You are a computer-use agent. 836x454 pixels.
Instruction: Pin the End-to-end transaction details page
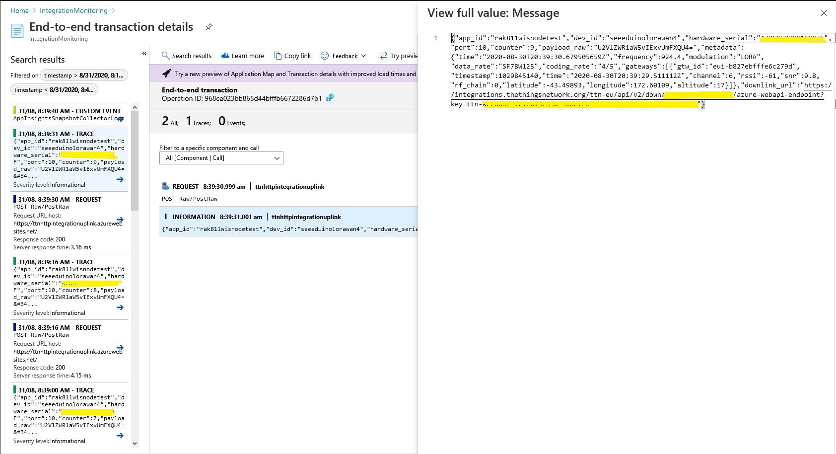tap(209, 27)
